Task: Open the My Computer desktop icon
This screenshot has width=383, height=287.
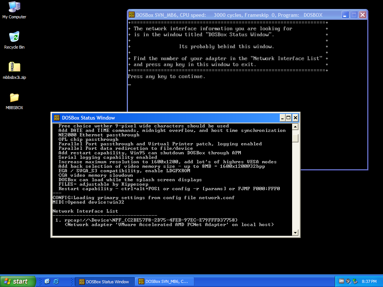Action: pyautogui.click(x=14, y=7)
